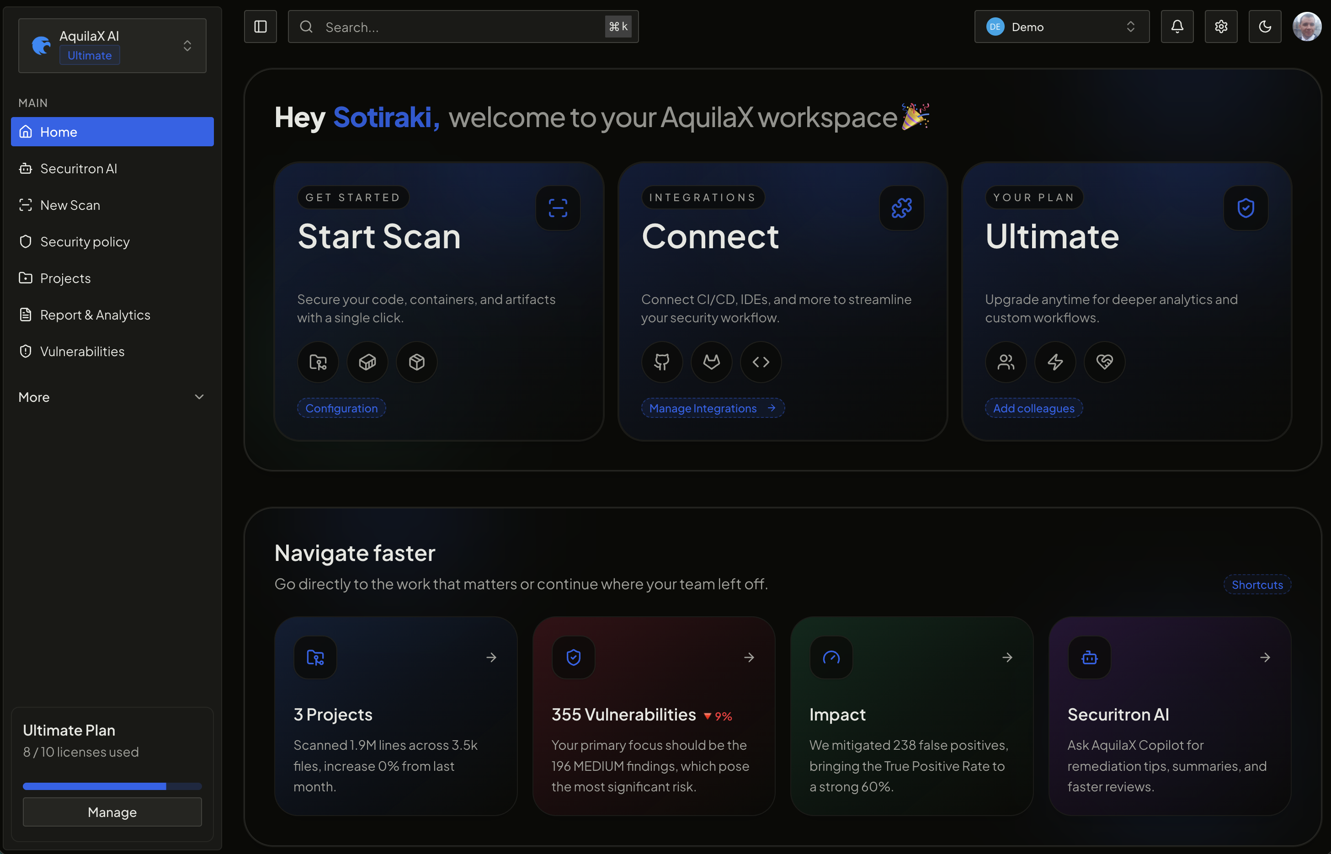Open notifications via the bell icon
This screenshot has width=1331, height=854.
(x=1177, y=26)
